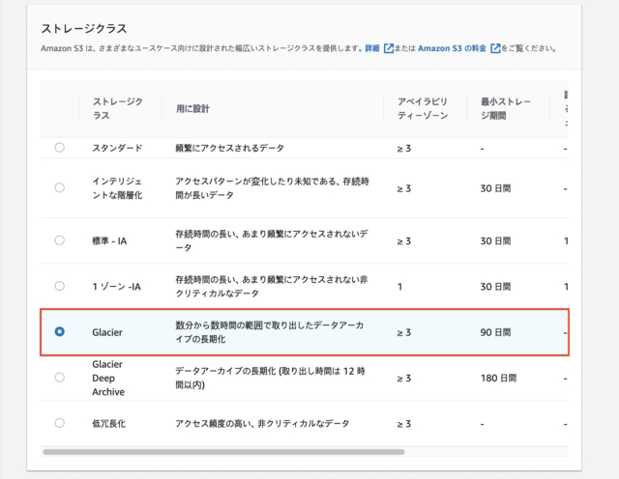
Task: Click the 30 日間 cell in 標準 - IA row
Action: pos(495,240)
